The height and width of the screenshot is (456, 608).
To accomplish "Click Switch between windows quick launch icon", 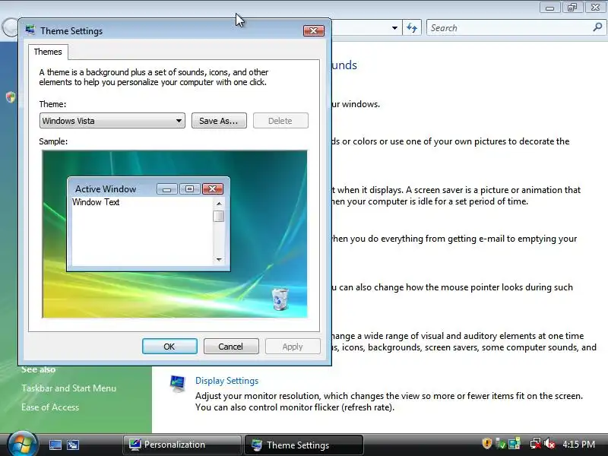I will point(73,445).
